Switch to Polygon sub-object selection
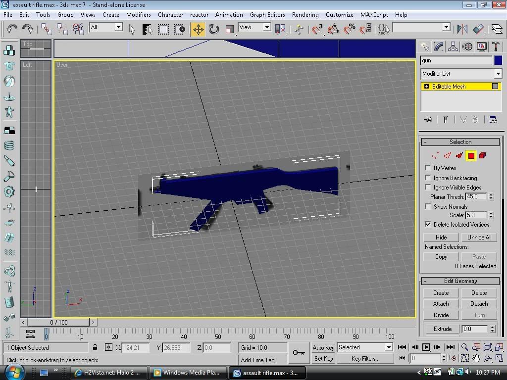The width and height of the screenshot is (507, 380). (x=471, y=156)
